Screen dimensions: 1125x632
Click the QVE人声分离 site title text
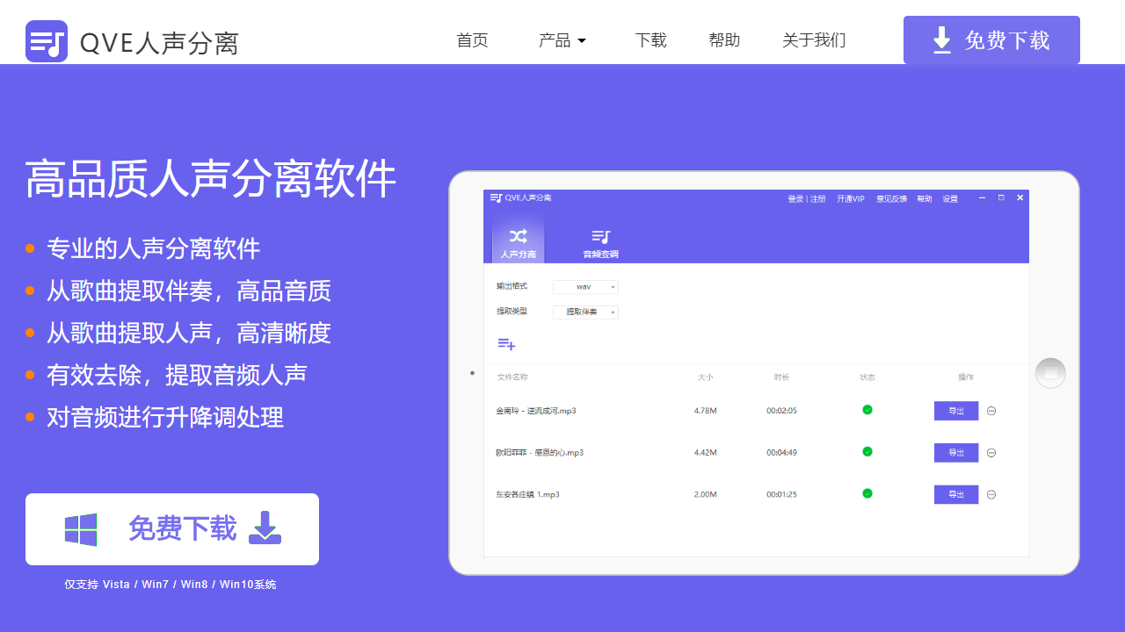(159, 43)
